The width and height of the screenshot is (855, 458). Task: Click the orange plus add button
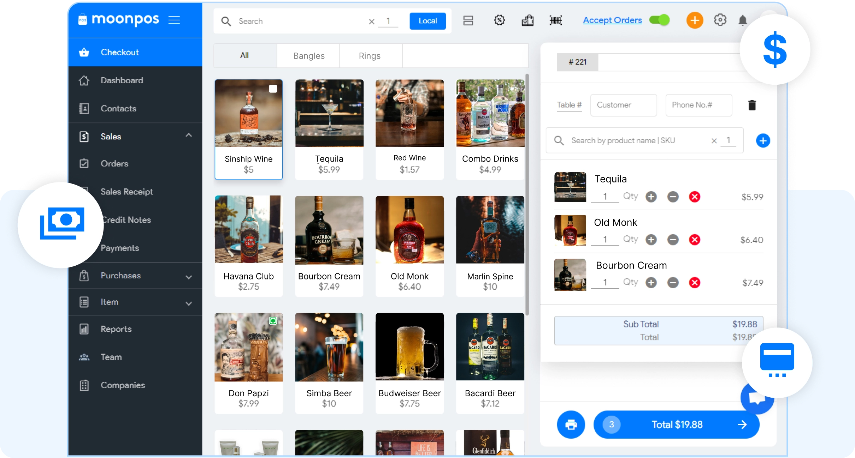[x=695, y=20]
